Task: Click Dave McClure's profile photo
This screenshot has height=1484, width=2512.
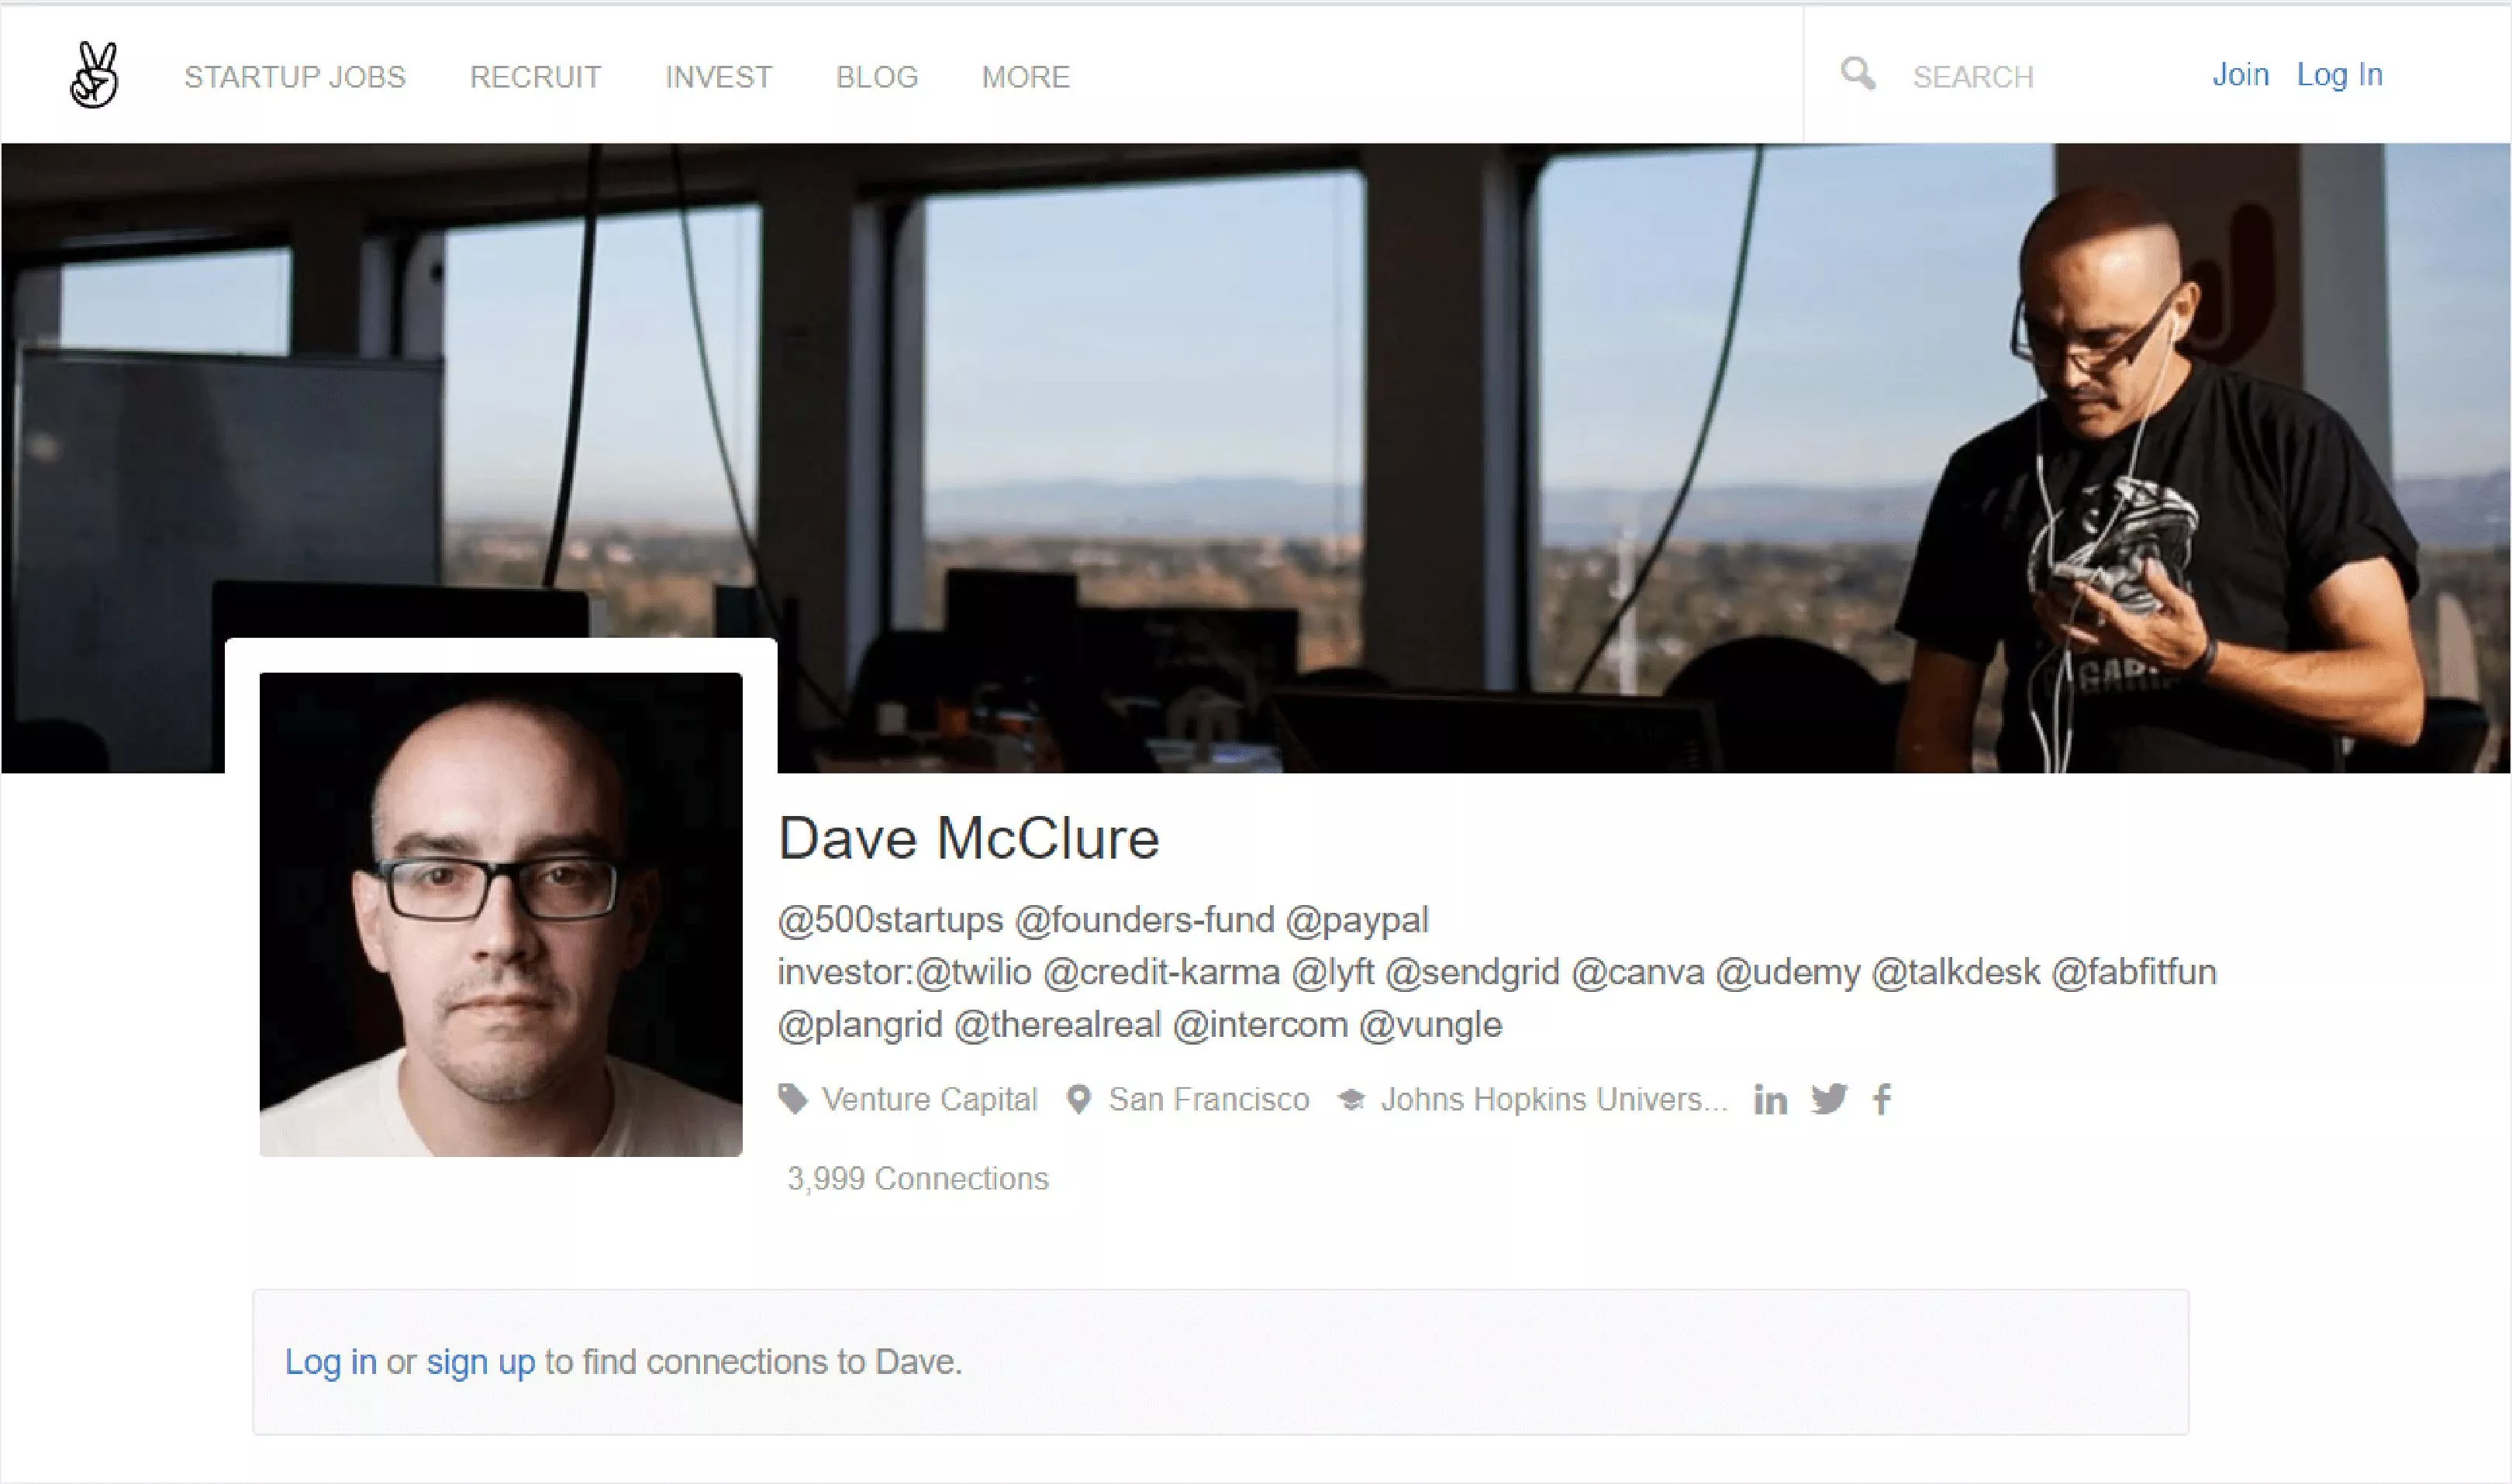Action: click(x=500, y=914)
